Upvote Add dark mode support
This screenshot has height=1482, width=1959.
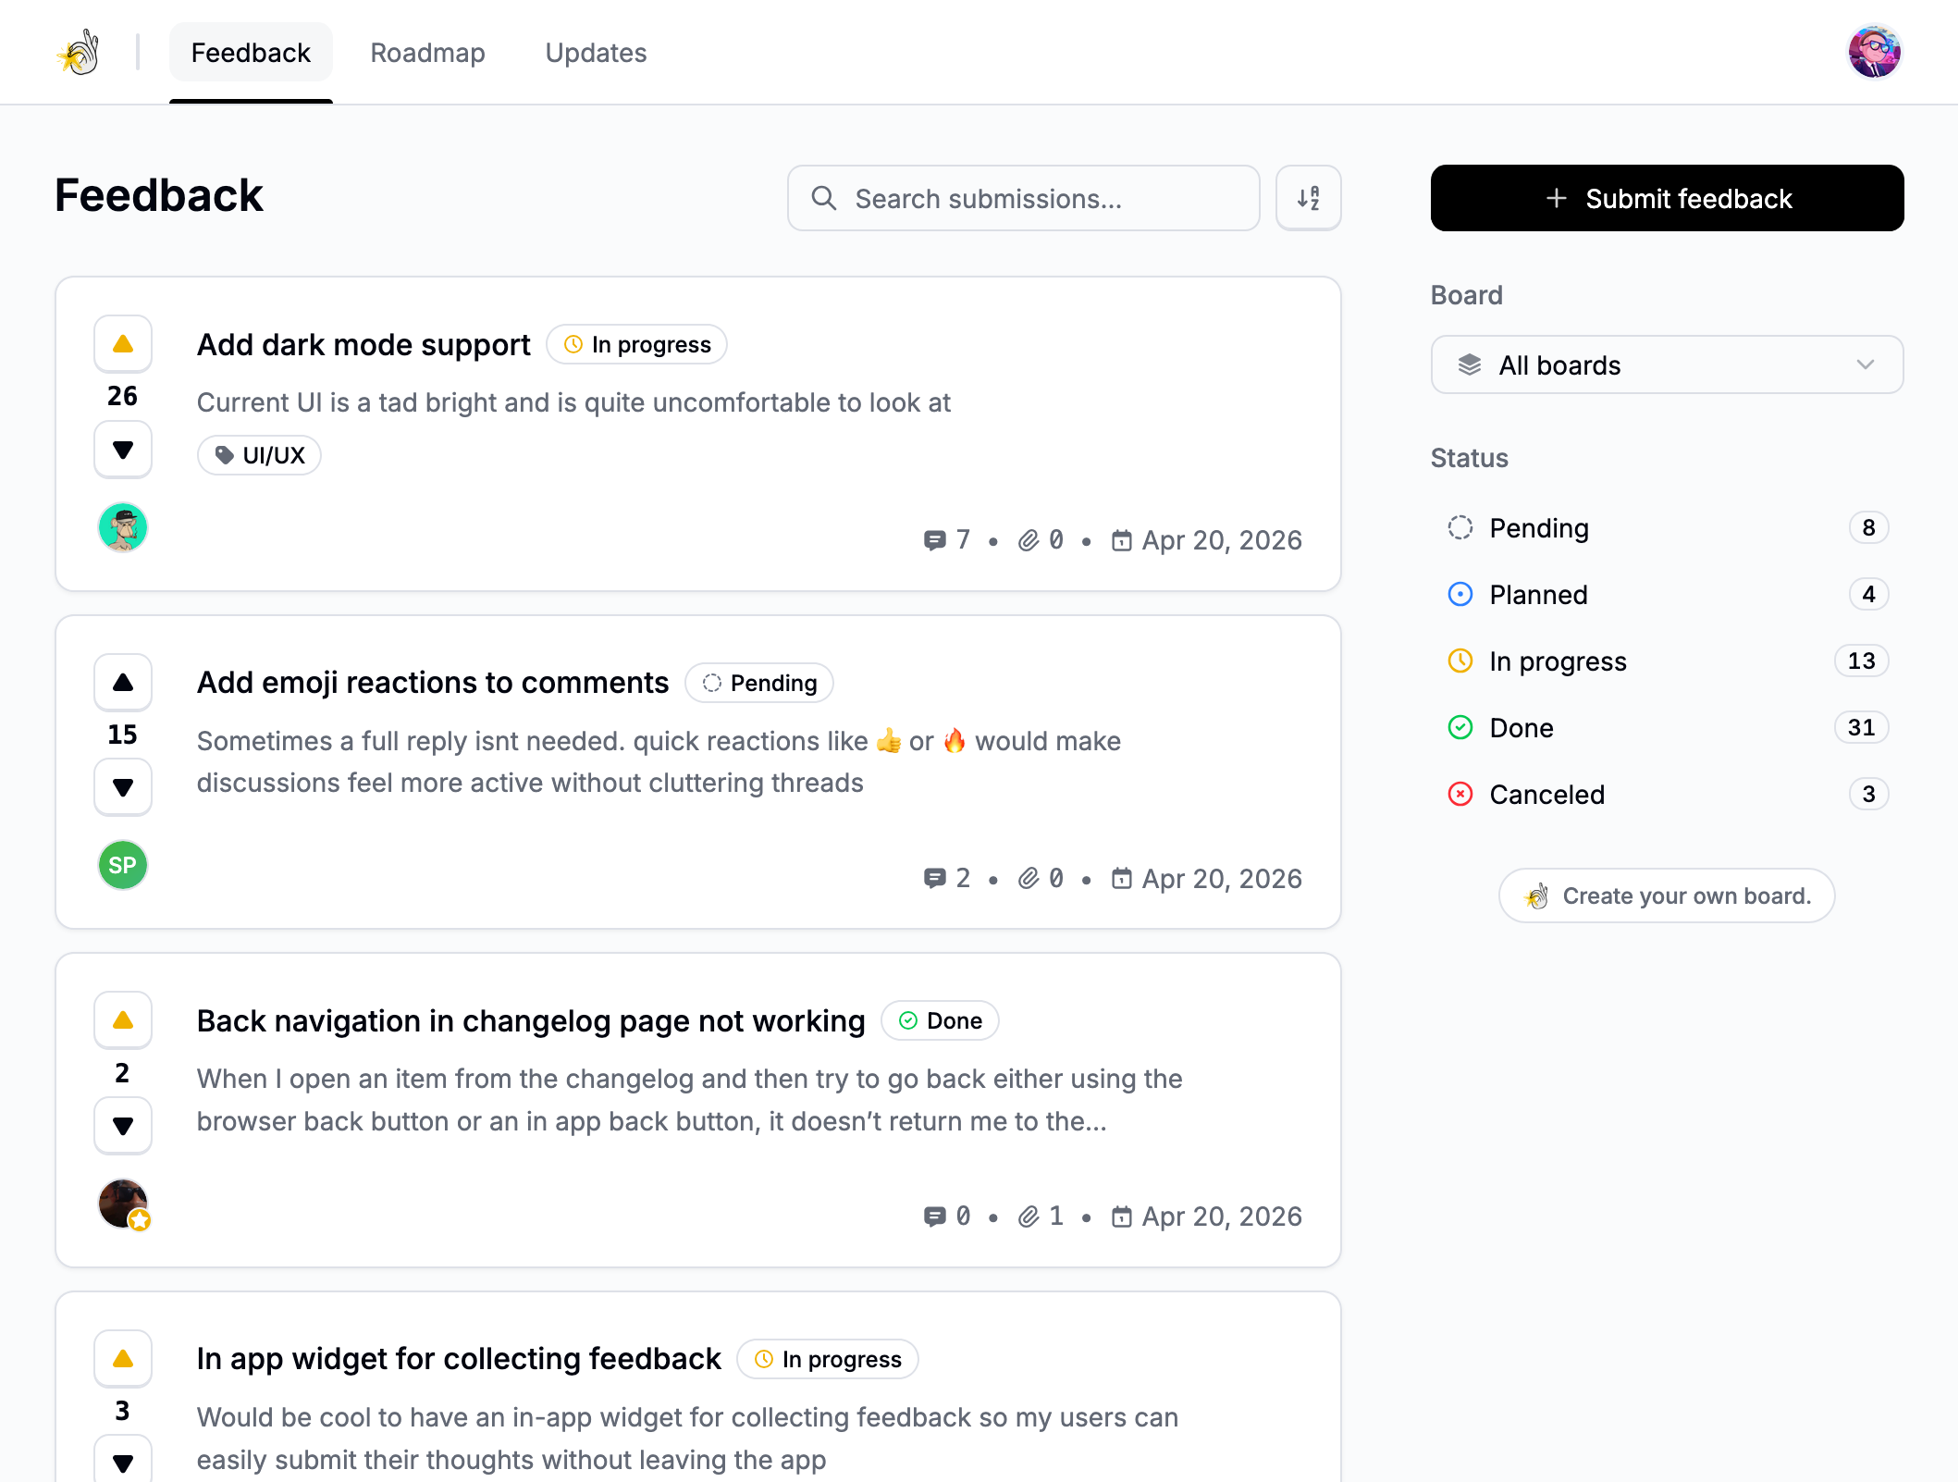[123, 344]
